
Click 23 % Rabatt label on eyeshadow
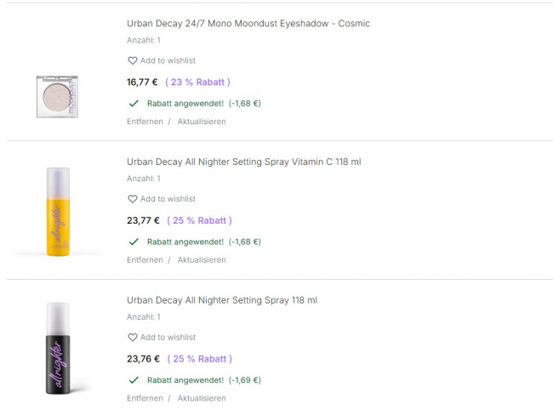197,83
